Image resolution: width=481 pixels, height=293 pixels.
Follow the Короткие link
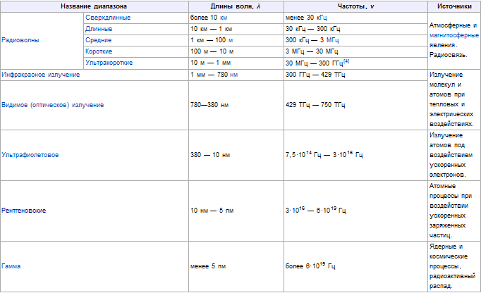click(99, 51)
